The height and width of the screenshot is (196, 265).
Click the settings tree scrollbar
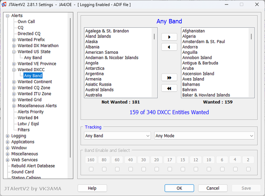click(x=70, y=88)
